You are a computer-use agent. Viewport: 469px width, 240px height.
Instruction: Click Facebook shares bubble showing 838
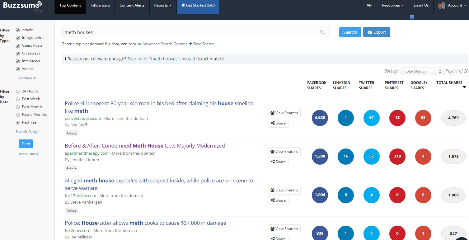coord(320,233)
